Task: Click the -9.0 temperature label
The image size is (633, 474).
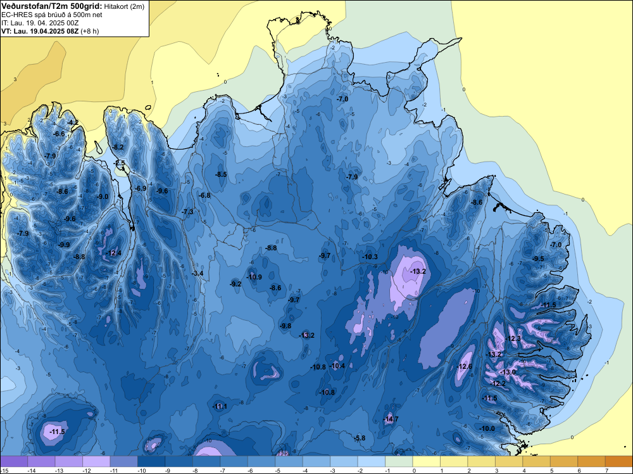Action: click(103, 196)
